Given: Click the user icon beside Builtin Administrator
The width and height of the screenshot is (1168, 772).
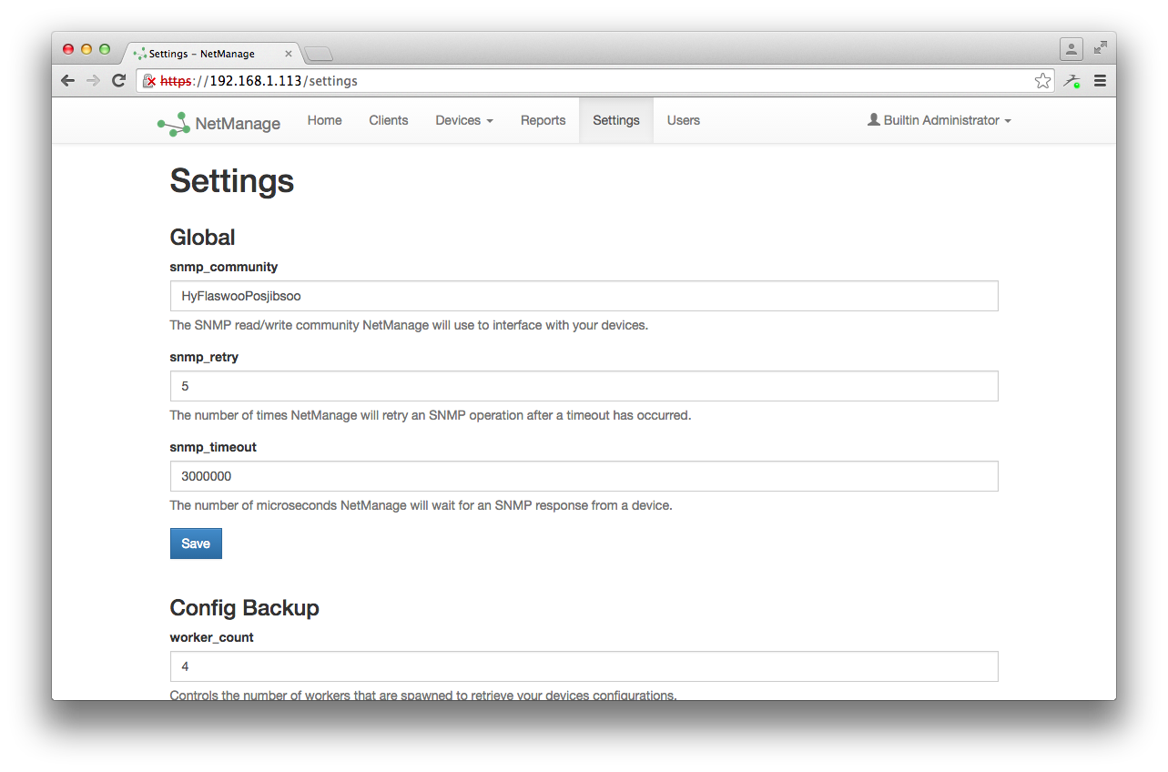Looking at the screenshot, I should (874, 119).
